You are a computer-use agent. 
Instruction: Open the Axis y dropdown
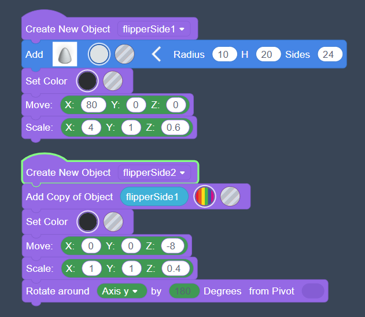pos(121,291)
